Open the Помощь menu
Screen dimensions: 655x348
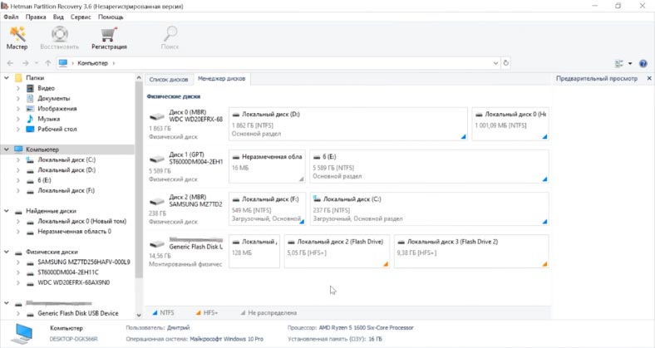(111, 17)
